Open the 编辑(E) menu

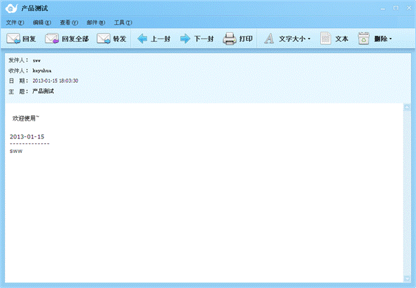tap(41, 23)
